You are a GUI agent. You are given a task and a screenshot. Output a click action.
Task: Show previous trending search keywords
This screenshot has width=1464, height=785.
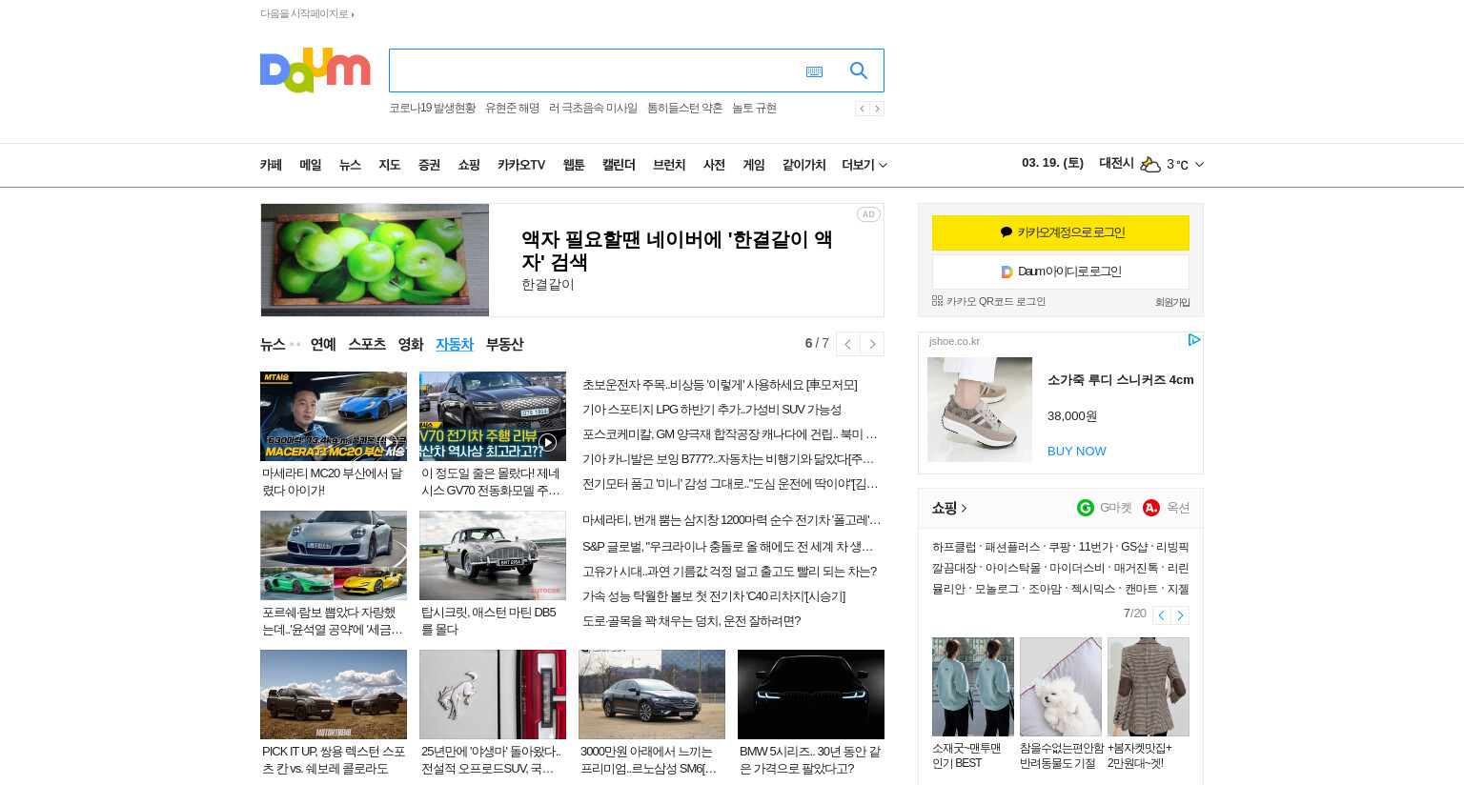pos(862,109)
